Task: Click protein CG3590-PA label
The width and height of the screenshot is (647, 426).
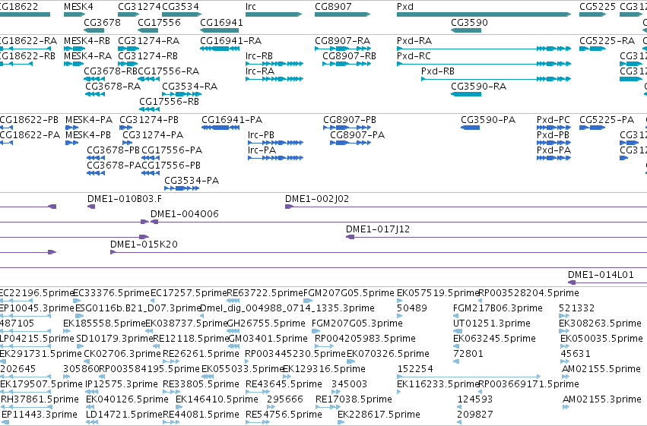Action: [x=488, y=120]
